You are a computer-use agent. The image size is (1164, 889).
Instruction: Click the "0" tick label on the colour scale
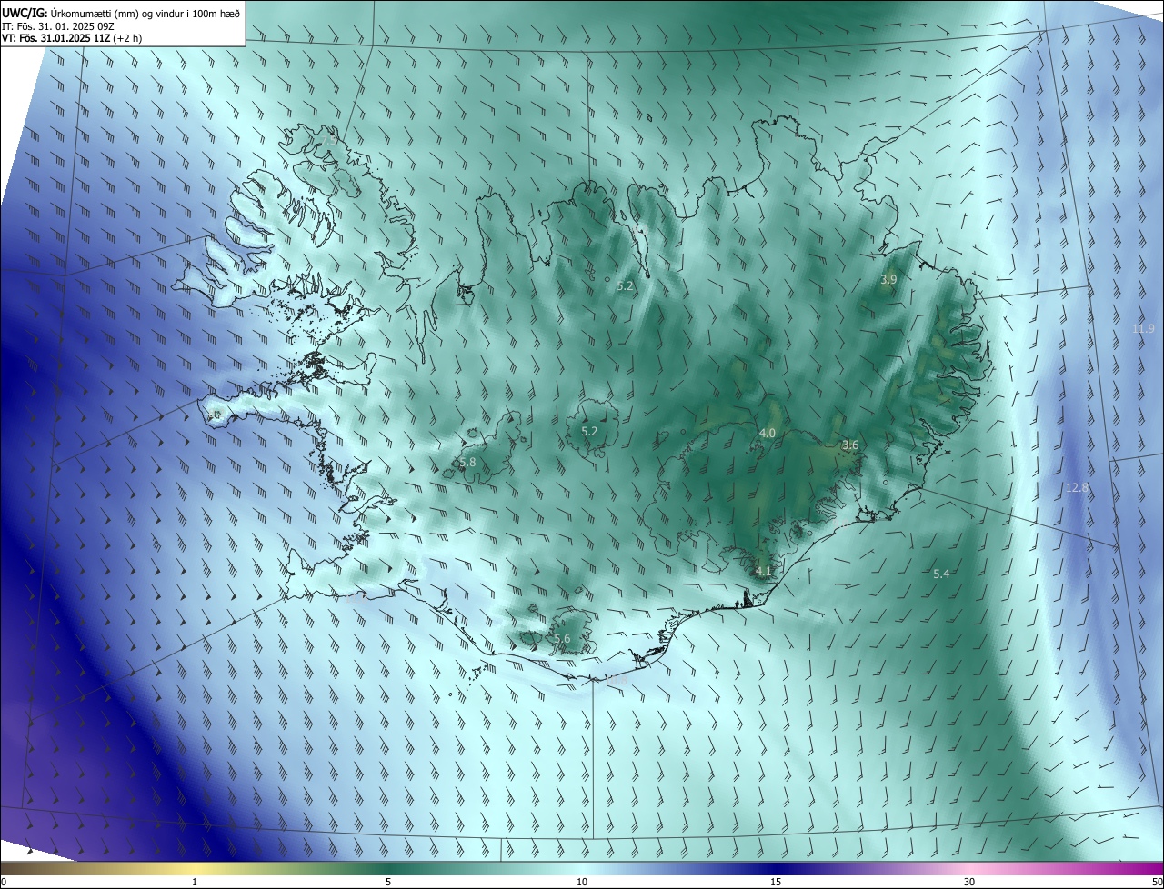[x=4, y=882]
